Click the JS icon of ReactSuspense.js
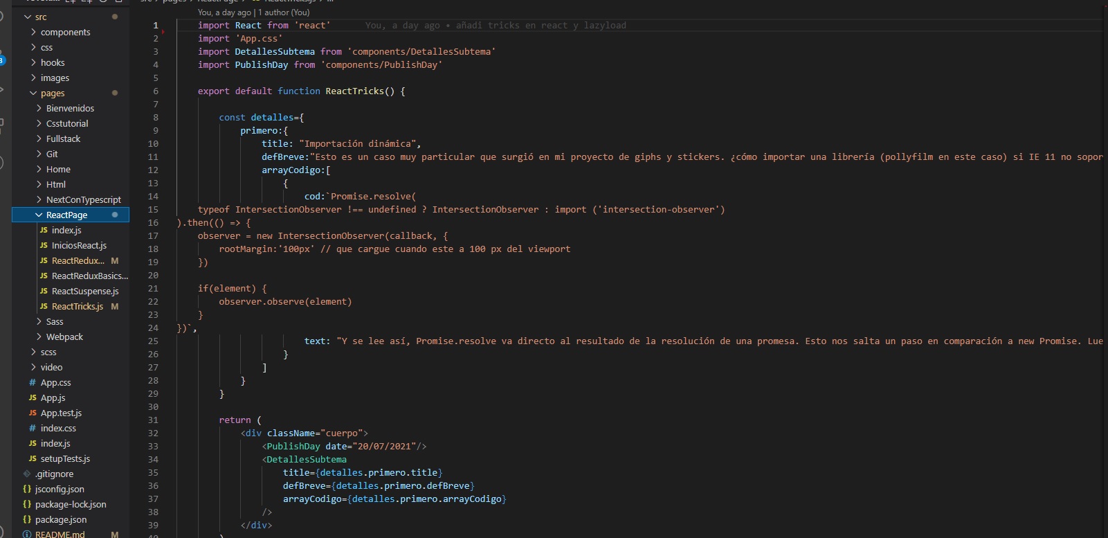The height and width of the screenshot is (538, 1108). pos(44,291)
